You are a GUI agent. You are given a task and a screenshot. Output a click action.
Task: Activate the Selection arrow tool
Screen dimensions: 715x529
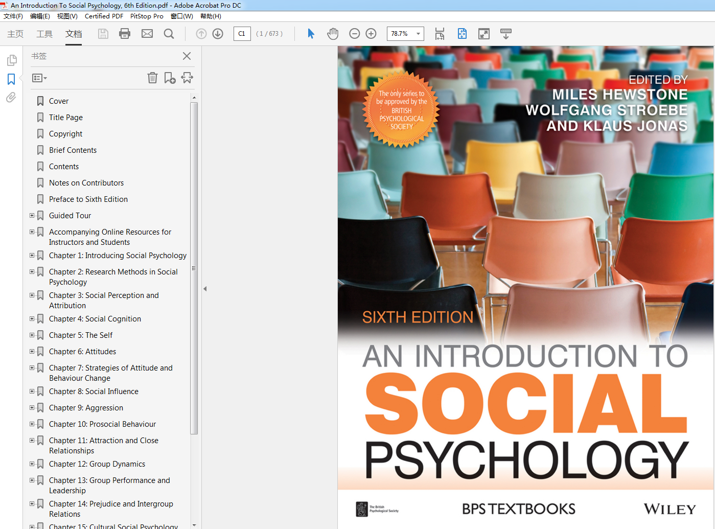(x=311, y=34)
